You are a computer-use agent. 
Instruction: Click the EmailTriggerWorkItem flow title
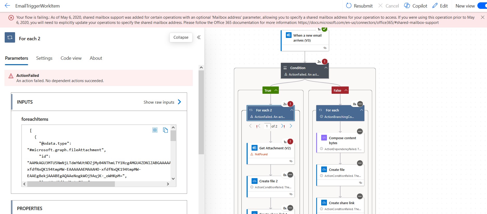pyautogui.click(x=37, y=6)
